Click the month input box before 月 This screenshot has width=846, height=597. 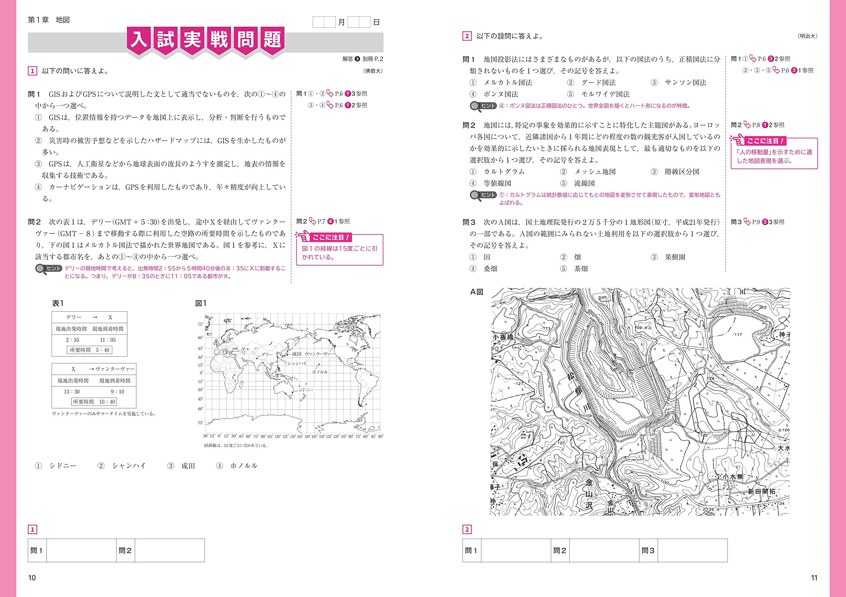click(324, 22)
